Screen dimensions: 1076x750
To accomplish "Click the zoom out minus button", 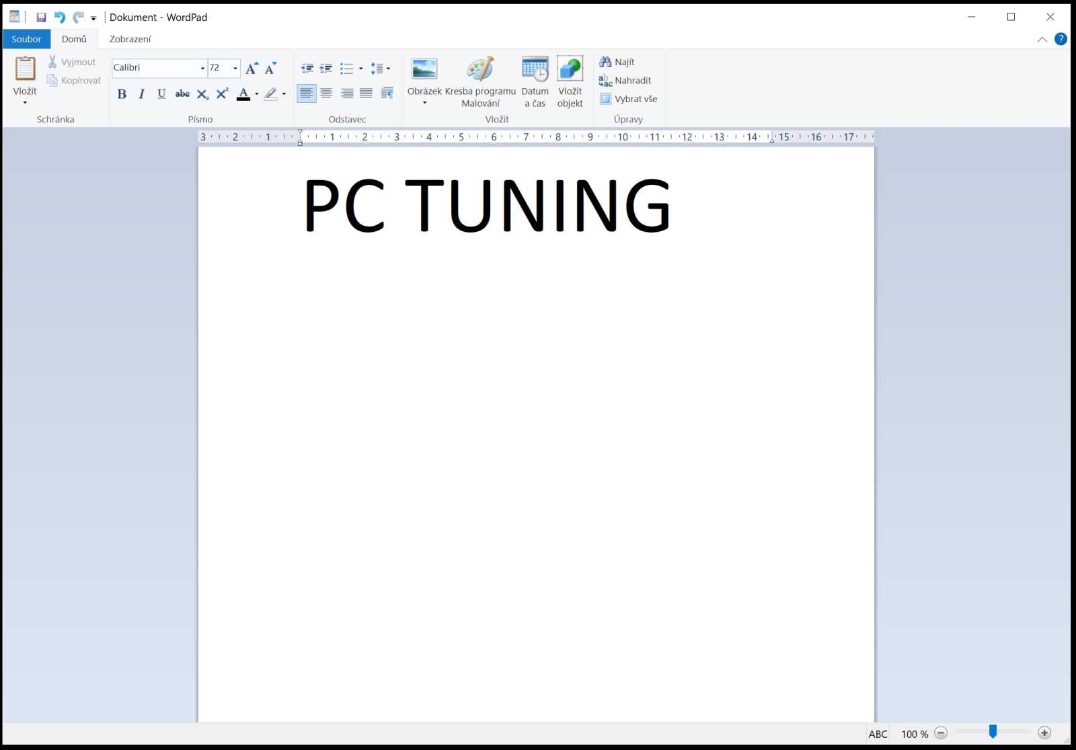I will 941,733.
